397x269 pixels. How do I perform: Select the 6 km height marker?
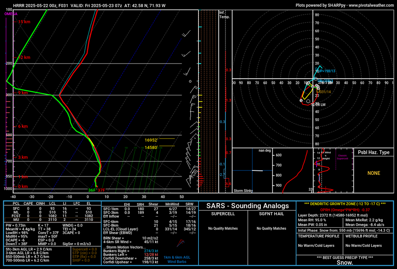coord(23,126)
